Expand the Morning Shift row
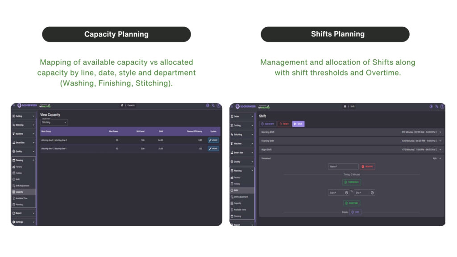Image resolution: width=457 pixels, height=257 pixels. click(x=440, y=133)
